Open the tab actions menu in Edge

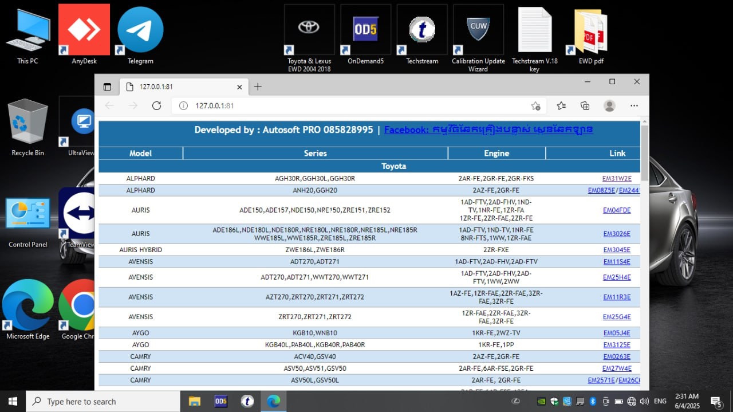point(107,87)
